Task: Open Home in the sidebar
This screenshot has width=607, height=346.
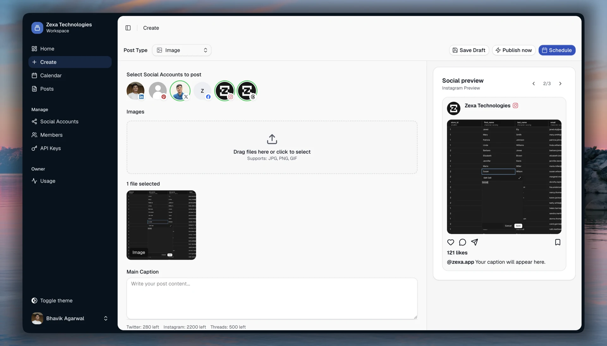Action: click(70, 49)
